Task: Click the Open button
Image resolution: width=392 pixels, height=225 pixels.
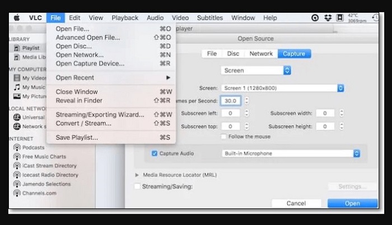Action: click(352, 203)
